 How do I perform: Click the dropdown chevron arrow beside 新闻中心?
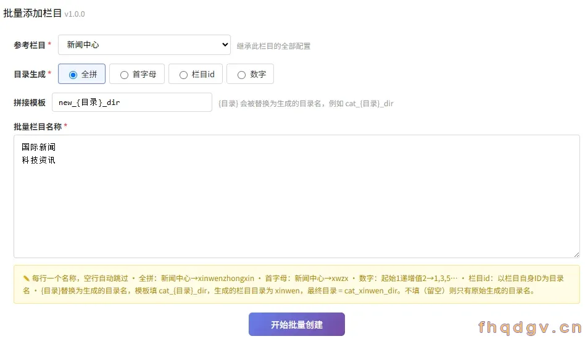point(225,45)
